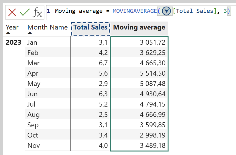Click the moving average value 5 087,48

[153, 84]
